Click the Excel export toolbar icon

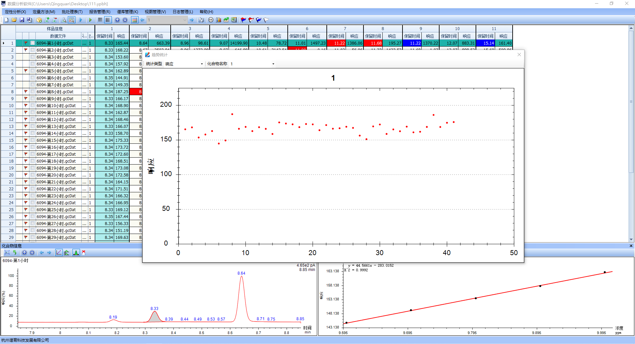(x=234, y=20)
